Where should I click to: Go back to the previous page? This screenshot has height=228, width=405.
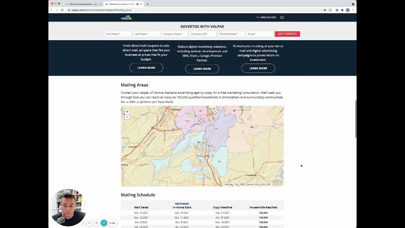52,10
